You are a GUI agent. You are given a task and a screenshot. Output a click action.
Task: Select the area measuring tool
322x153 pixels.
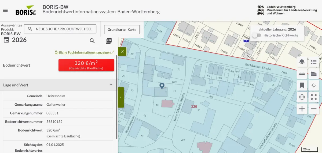point(314,74)
